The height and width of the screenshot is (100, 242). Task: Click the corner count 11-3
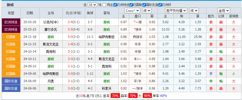pyautogui.click(x=90, y=37)
